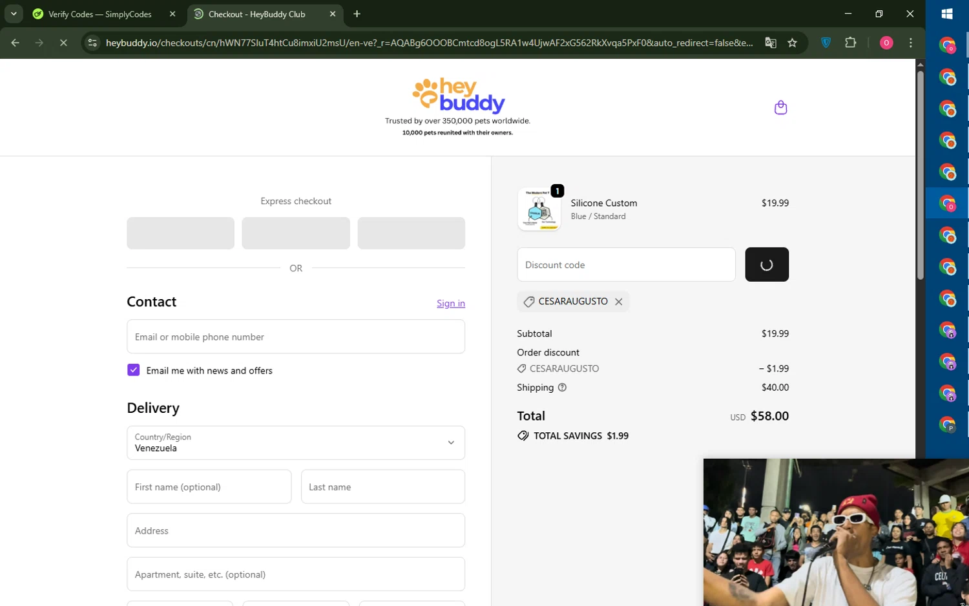
Task: Close the Verify Codes — SimplyCodes tab
Action: click(x=172, y=14)
